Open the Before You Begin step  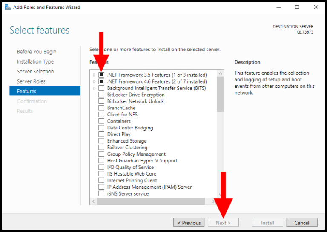[37, 52]
